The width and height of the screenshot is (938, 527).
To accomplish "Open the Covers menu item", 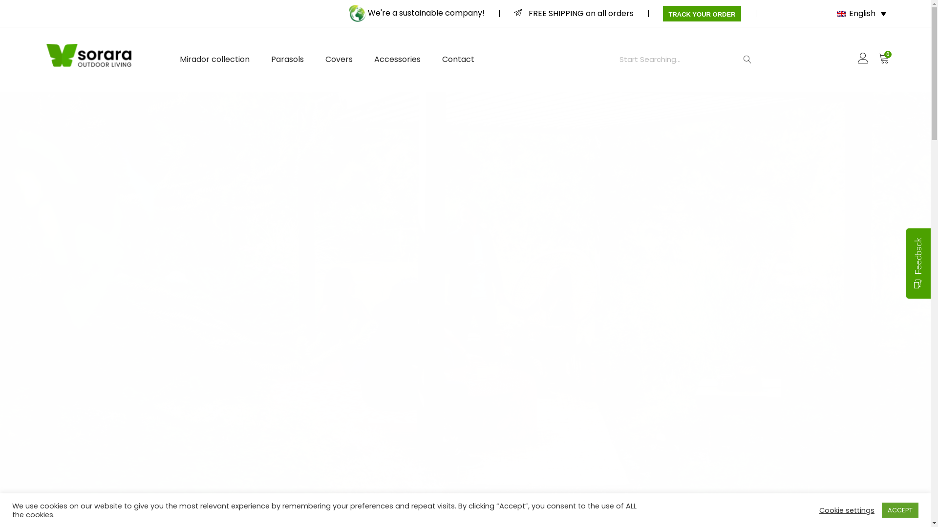I will [x=339, y=60].
